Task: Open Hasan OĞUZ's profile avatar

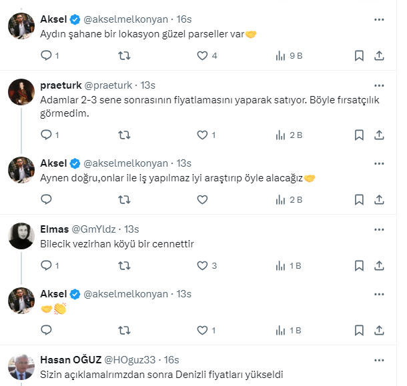Action: click(21, 366)
